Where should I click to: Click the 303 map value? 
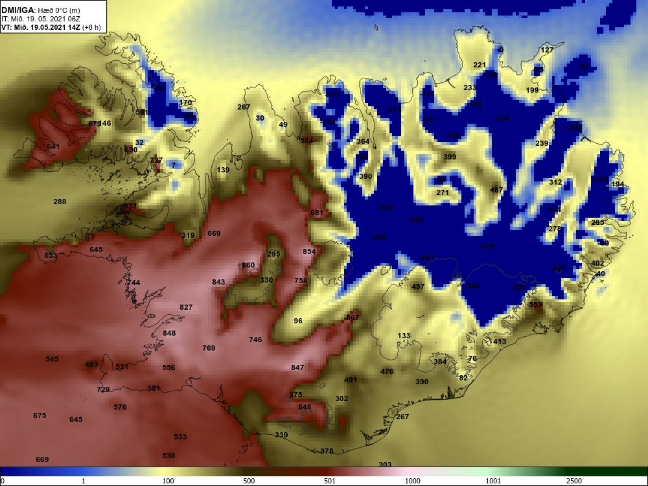(385, 465)
